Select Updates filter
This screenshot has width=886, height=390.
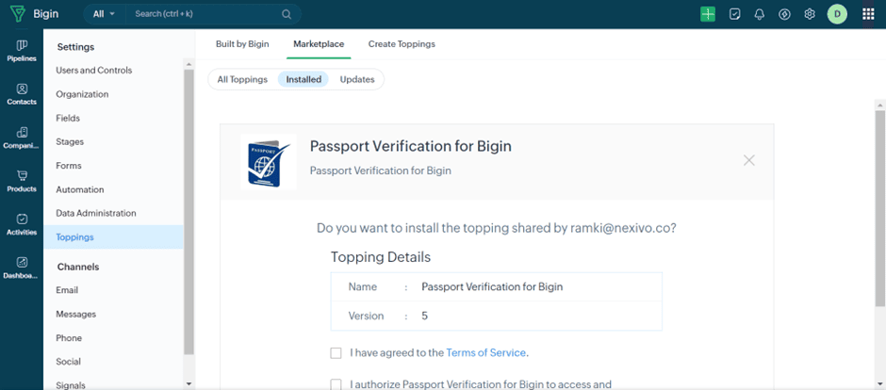[x=357, y=79]
